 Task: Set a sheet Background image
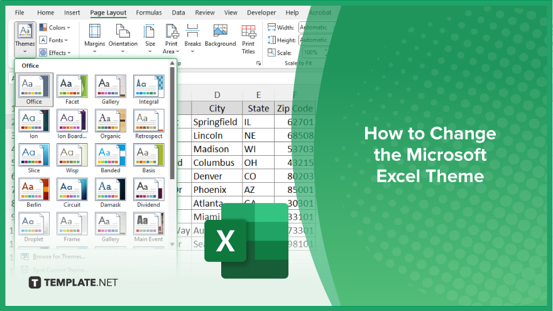[221, 36]
